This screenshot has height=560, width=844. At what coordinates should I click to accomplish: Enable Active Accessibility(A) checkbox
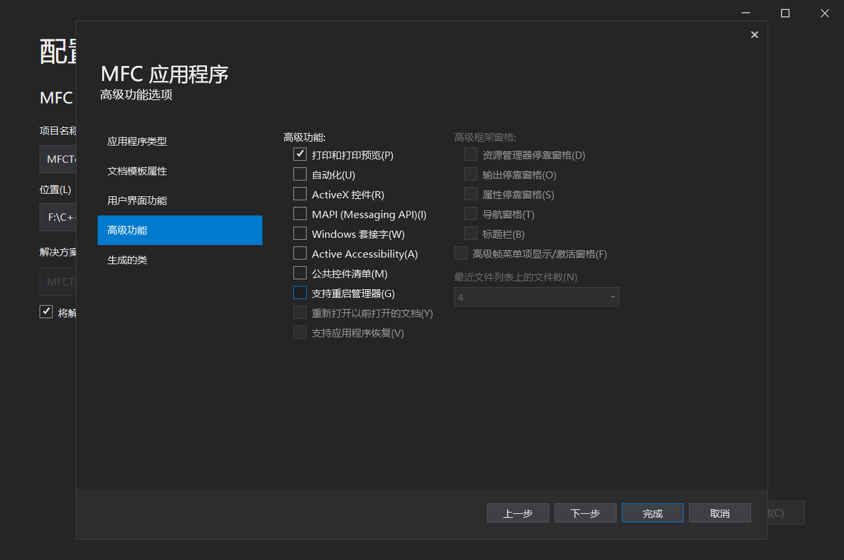[300, 254]
